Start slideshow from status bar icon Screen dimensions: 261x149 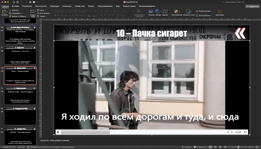(x=225, y=147)
